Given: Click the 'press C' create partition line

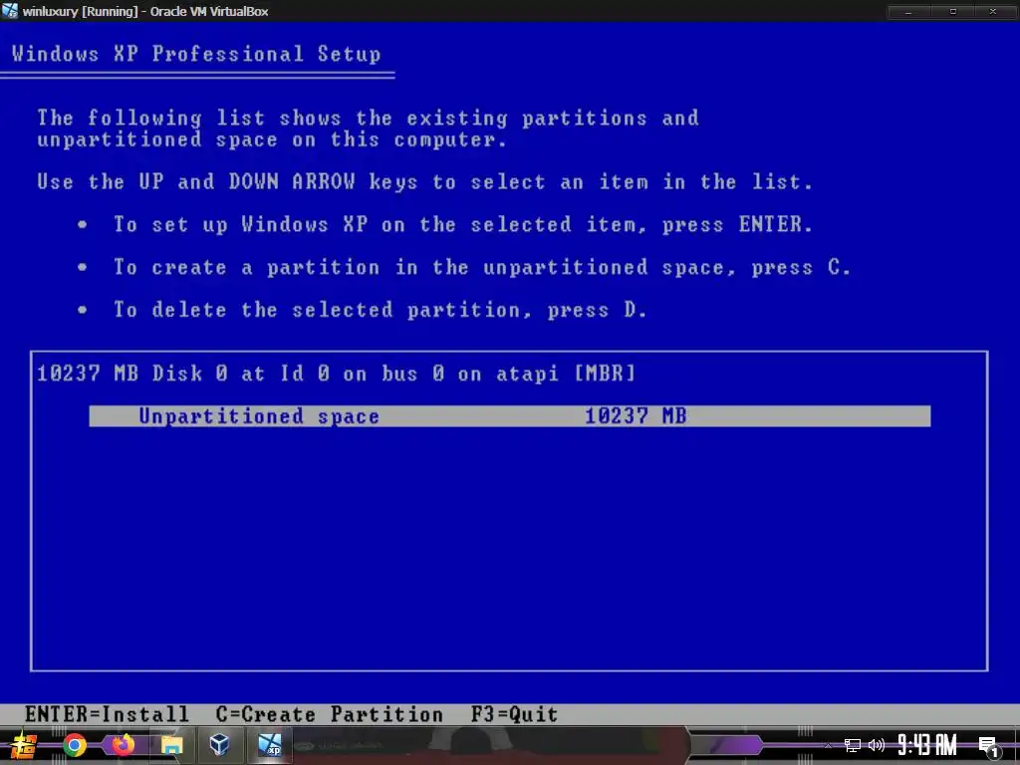Looking at the screenshot, I should point(482,267).
